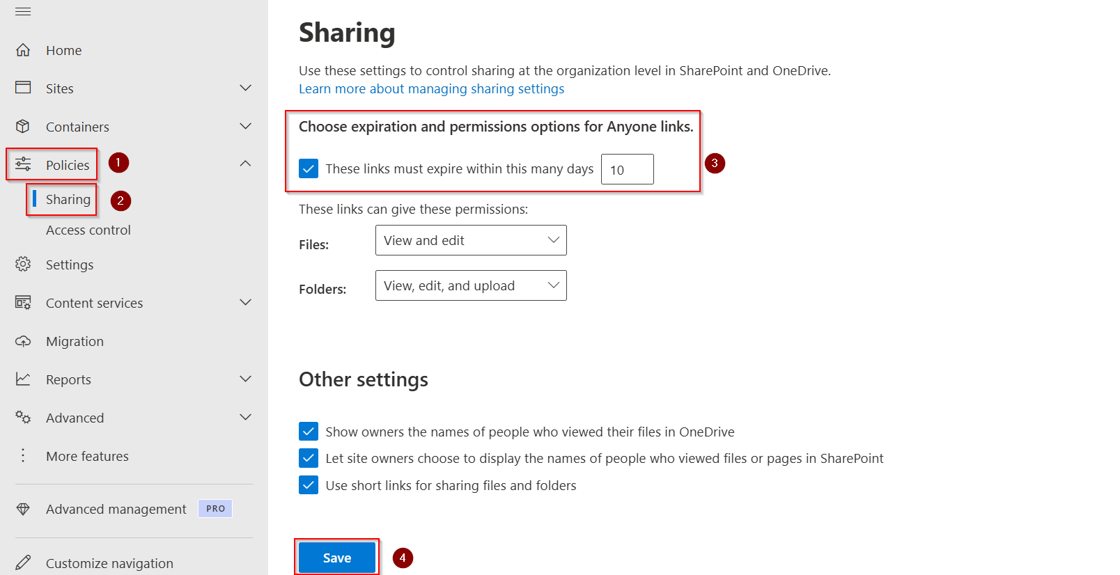Click the Home house icon
The width and height of the screenshot is (1120, 575).
[x=23, y=50]
